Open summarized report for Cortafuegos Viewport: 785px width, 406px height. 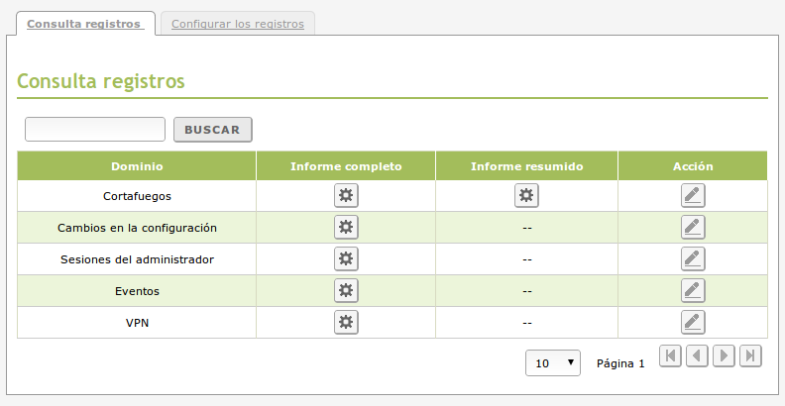tap(526, 195)
